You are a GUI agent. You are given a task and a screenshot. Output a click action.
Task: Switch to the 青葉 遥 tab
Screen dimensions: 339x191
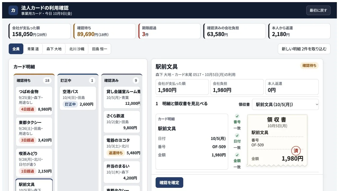33,49
